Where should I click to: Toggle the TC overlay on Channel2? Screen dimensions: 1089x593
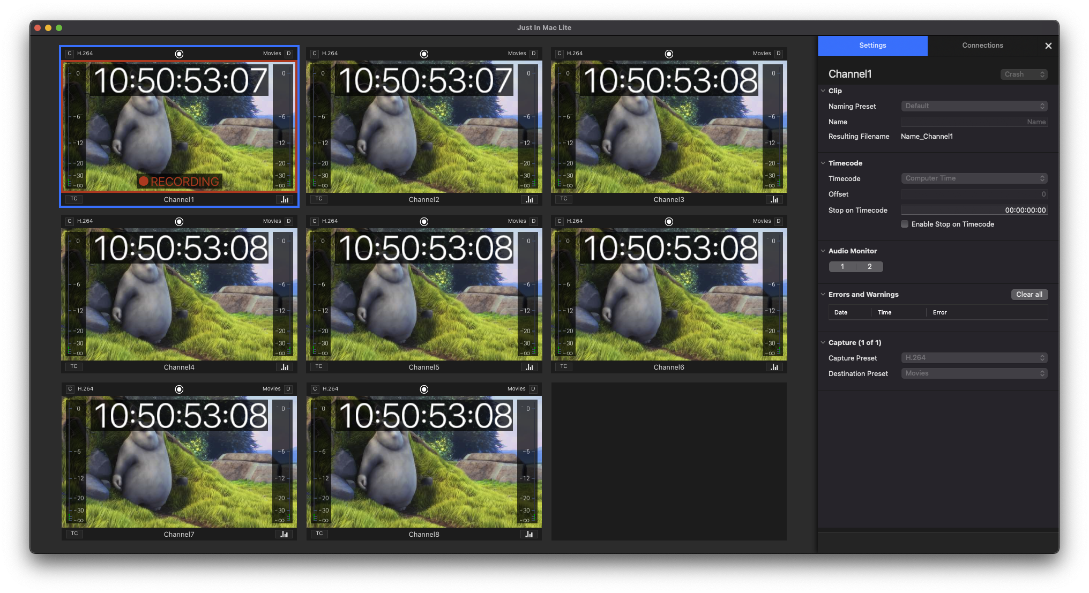pyautogui.click(x=319, y=199)
